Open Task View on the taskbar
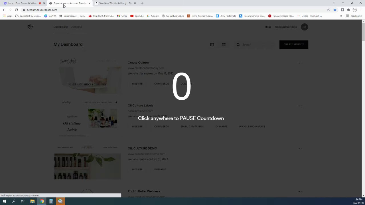The width and height of the screenshot is (365, 205). pos(23,201)
